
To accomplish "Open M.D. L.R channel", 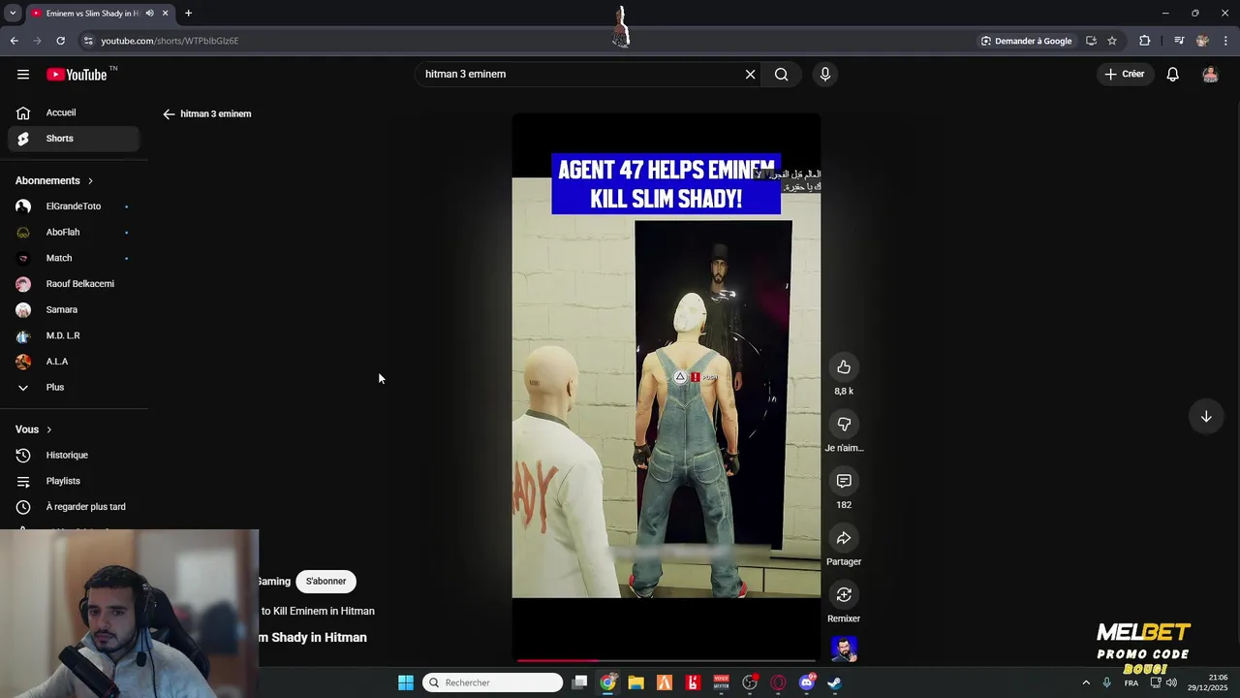I will pyautogui.click(x=74, y=335).
